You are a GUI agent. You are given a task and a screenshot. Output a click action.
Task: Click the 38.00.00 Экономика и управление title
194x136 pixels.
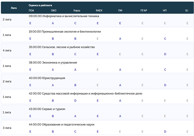coord(53,63)
